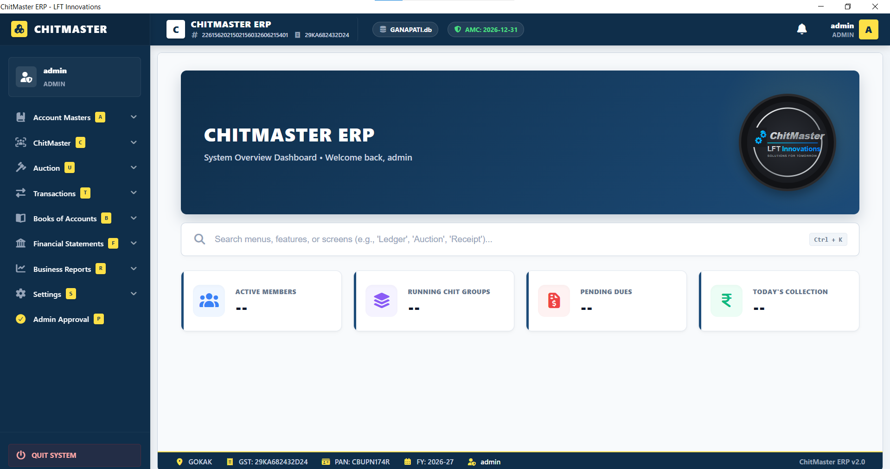Viewport: 890px width, 469px height.
Task: Click the Ctrl + K shortcut badge
Action: click(828, 239)
